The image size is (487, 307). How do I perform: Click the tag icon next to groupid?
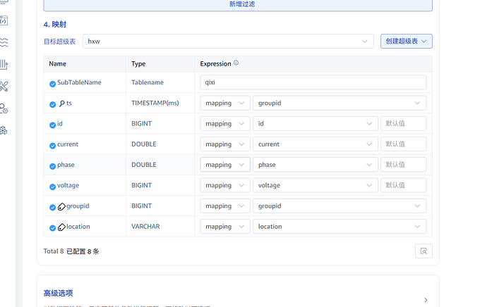click(61, 207)
